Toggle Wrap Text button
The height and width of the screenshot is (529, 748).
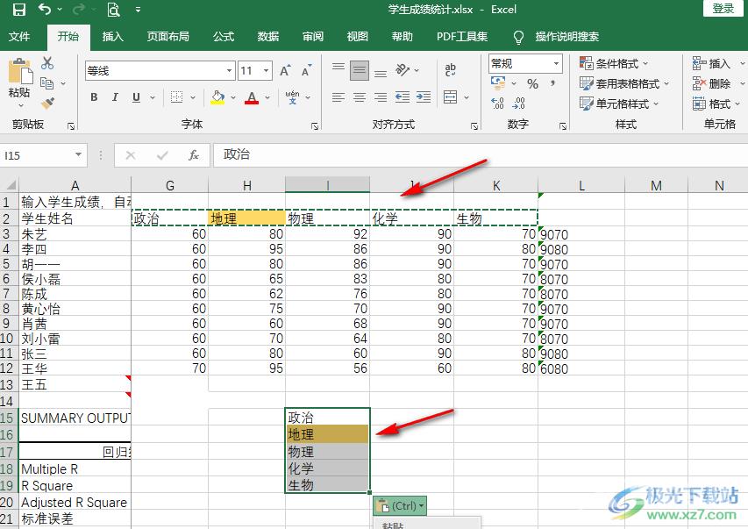(x=451, y=70)
